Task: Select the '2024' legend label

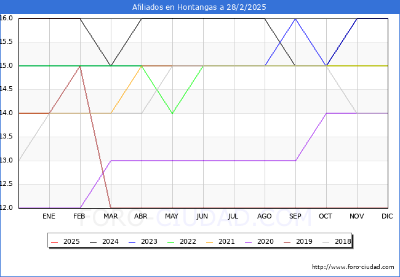Action: [110, 241]
